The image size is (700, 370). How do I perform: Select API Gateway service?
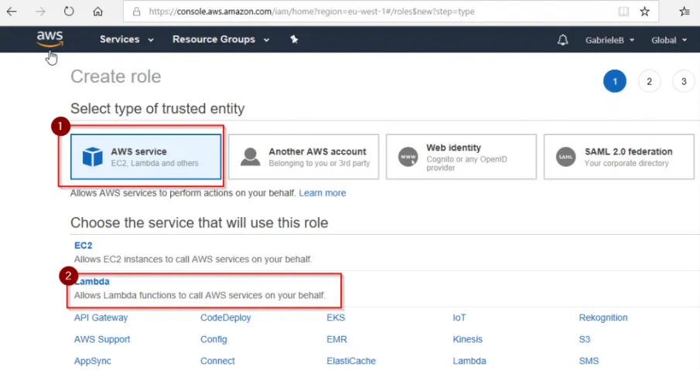point(101,317)
